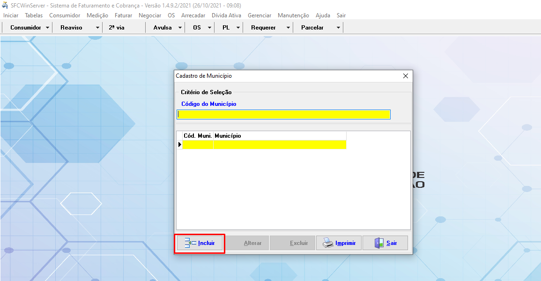This screenshot has width=541, height=281.
Task: Open the Gerenciar menu
Action: [x=259, y=15]
